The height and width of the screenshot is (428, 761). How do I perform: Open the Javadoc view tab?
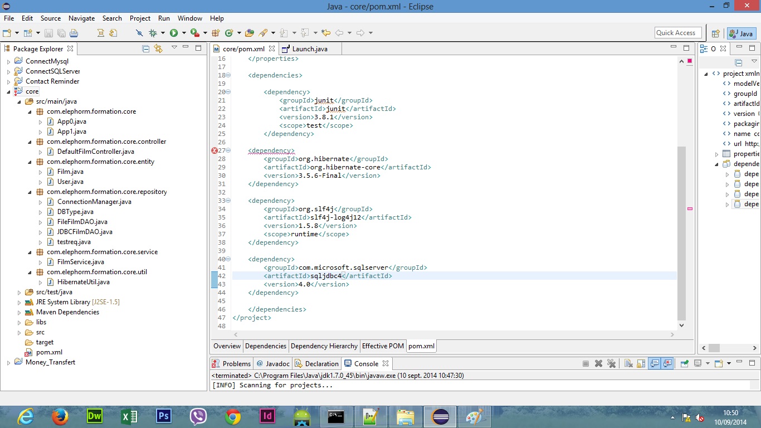[273, 363]
